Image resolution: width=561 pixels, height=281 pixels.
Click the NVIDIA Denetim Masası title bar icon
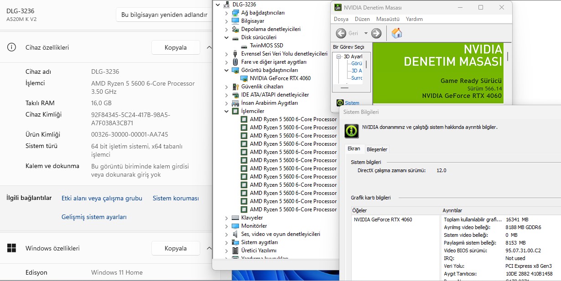coord(337,8)
